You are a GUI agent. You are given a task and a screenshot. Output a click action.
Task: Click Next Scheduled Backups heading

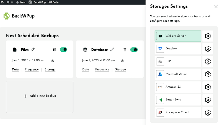pos(32,35)
